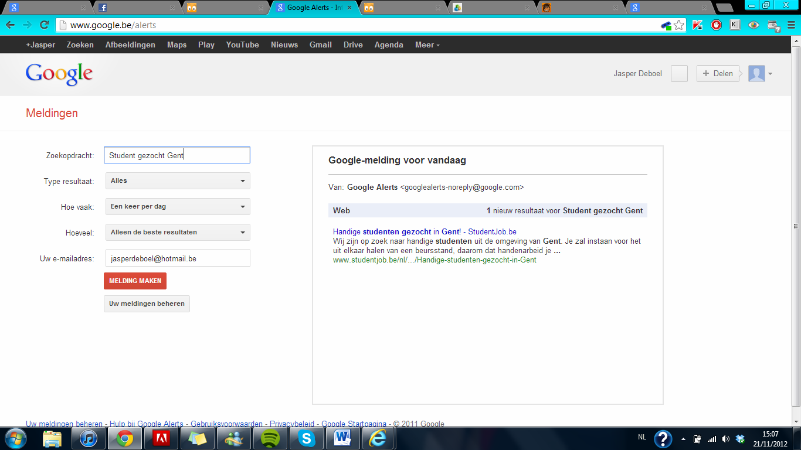Open the Sticky Notes taskbar icon
This screenshot has height=450, width=801.
[x=197, y=438]
